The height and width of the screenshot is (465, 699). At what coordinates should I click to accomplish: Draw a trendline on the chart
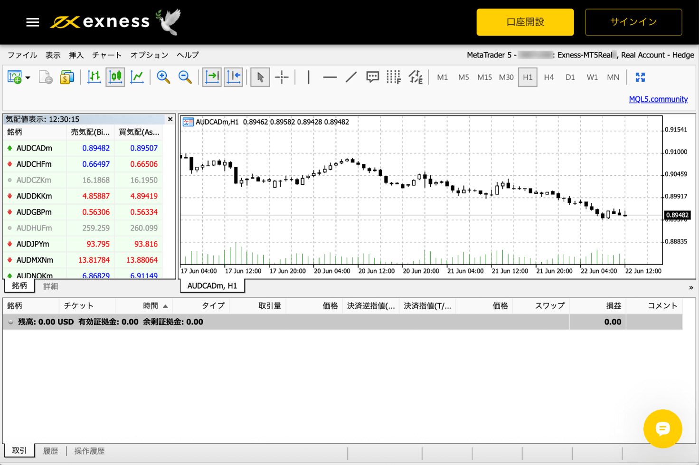pos(350,77)
